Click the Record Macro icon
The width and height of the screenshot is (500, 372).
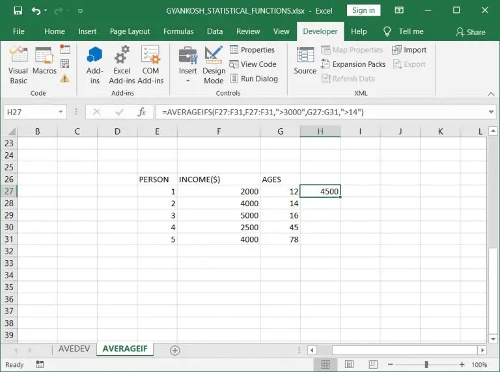point(65,49)
